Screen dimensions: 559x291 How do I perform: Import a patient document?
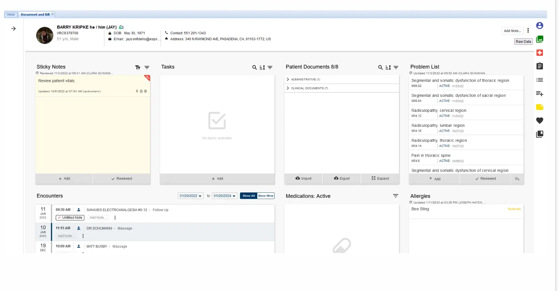[x=303, y=179]
